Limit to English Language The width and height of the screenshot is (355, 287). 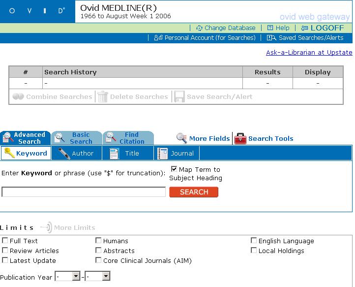point(254,241)
